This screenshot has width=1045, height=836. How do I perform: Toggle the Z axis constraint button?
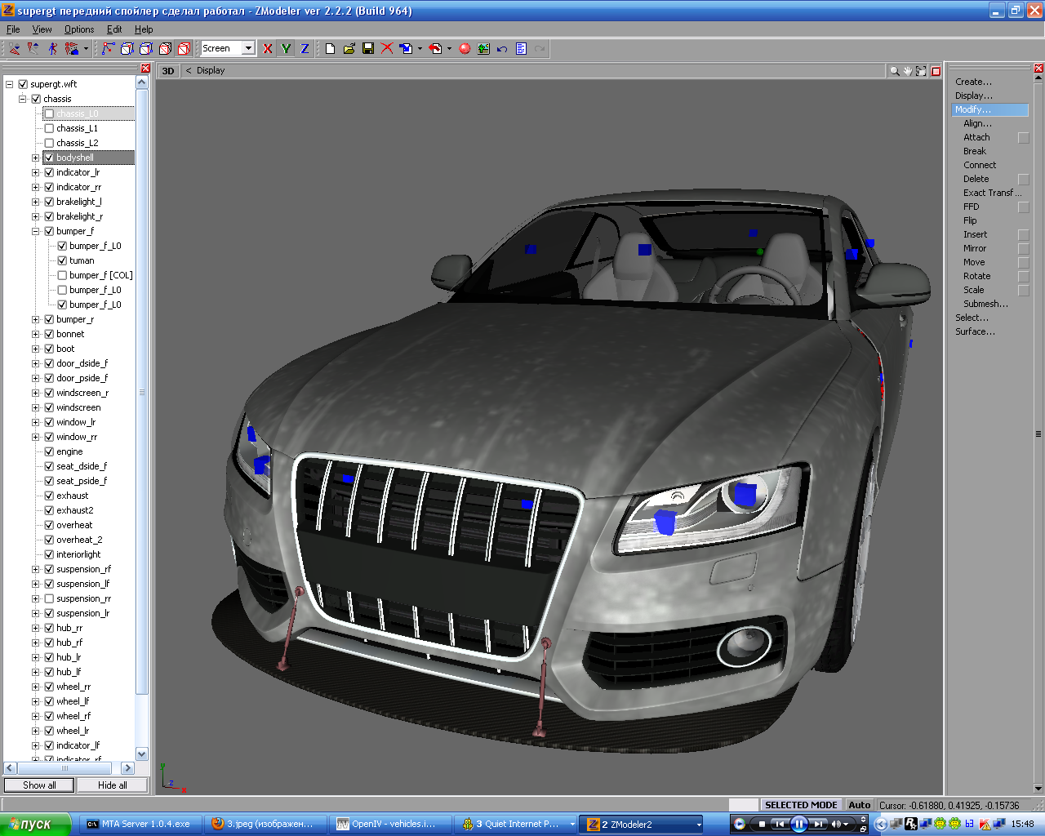click(305, 49)
